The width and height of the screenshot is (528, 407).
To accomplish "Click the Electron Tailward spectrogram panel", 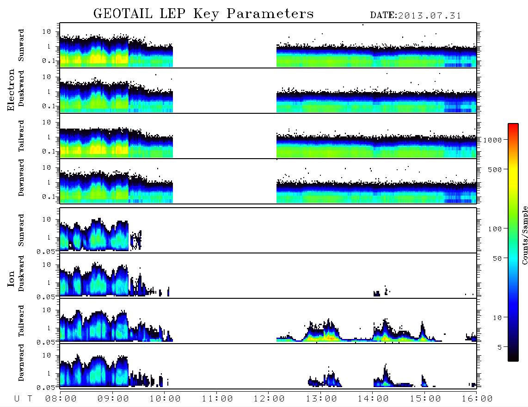I will point(268,136).
